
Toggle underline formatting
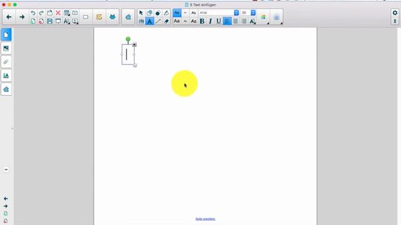219,21
